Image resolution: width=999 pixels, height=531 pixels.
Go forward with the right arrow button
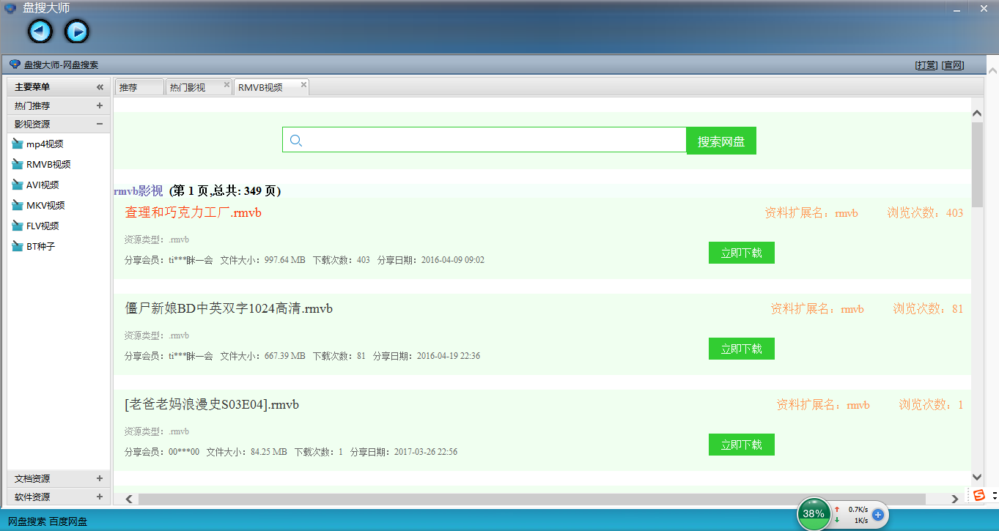[x=76, y=31]
